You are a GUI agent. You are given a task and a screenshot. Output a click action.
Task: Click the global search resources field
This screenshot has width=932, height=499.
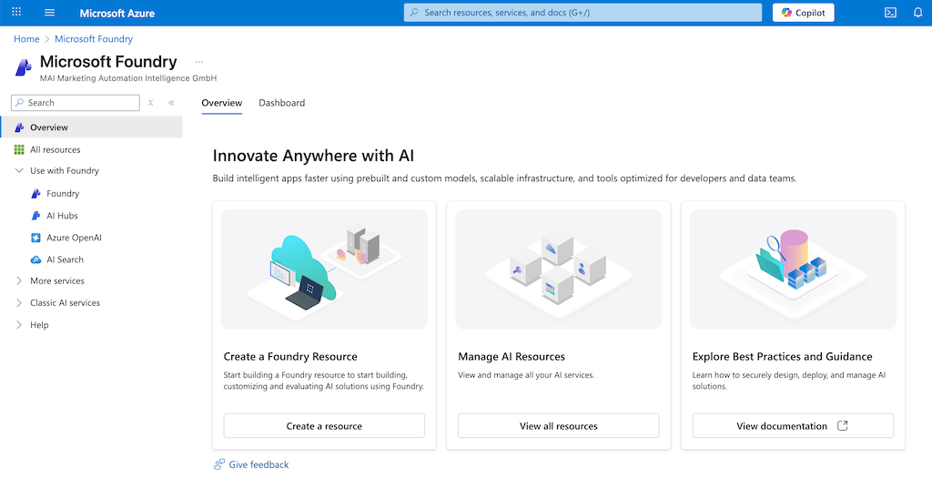(x=582, y=13)
